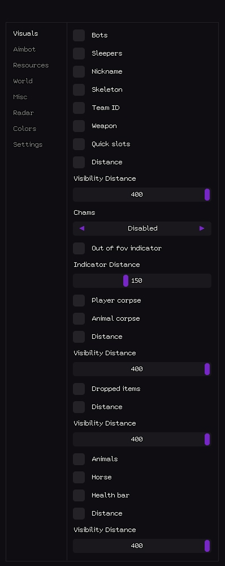Screen dimensions: 225x566
Task: Open the Aimbot tab
Action: [24, 49]
